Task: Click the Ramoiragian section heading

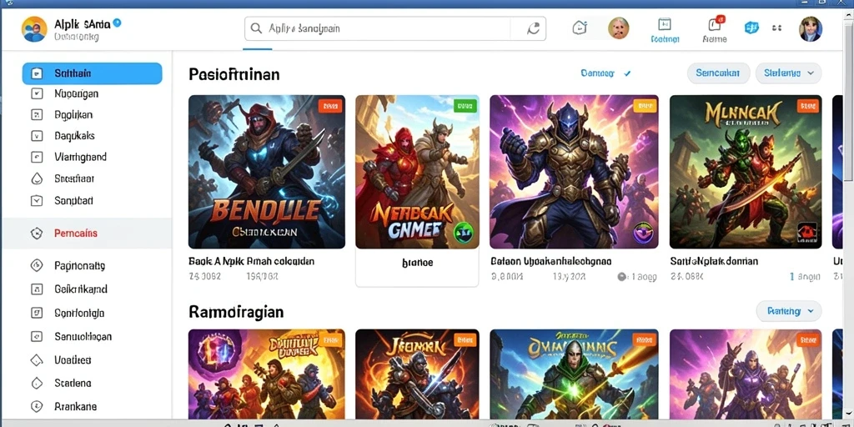Action: click(236, 312)
